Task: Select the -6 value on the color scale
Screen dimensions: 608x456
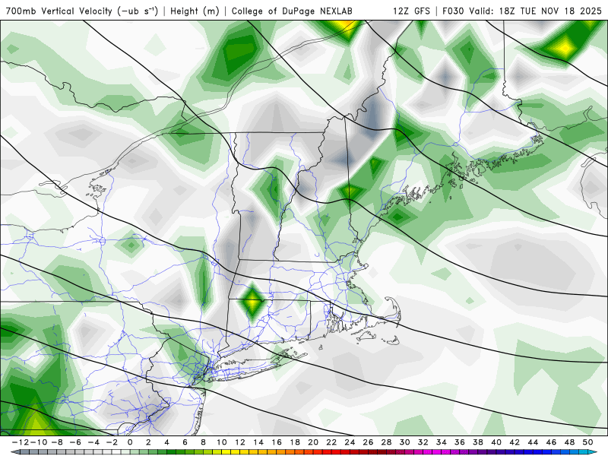Action: click(x=75, y=442)
